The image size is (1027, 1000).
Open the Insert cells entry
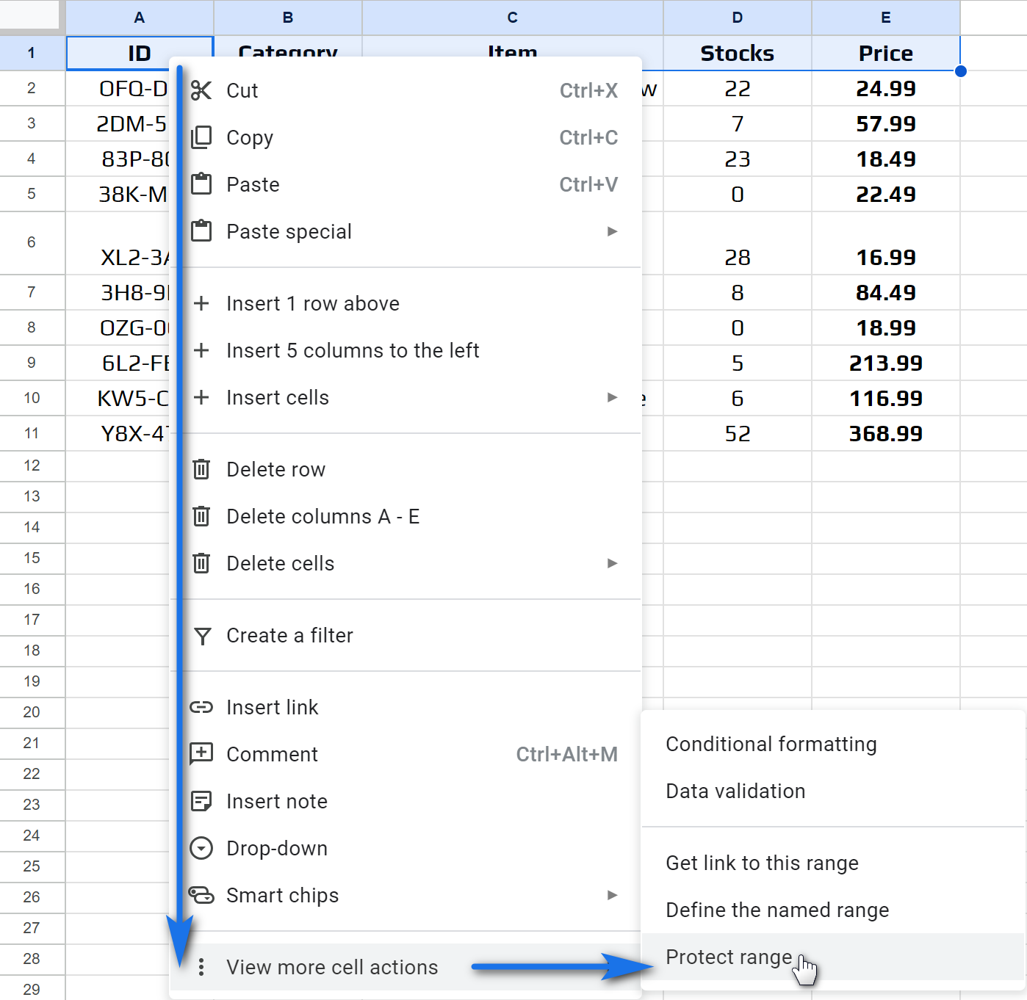tap(406, 397)
